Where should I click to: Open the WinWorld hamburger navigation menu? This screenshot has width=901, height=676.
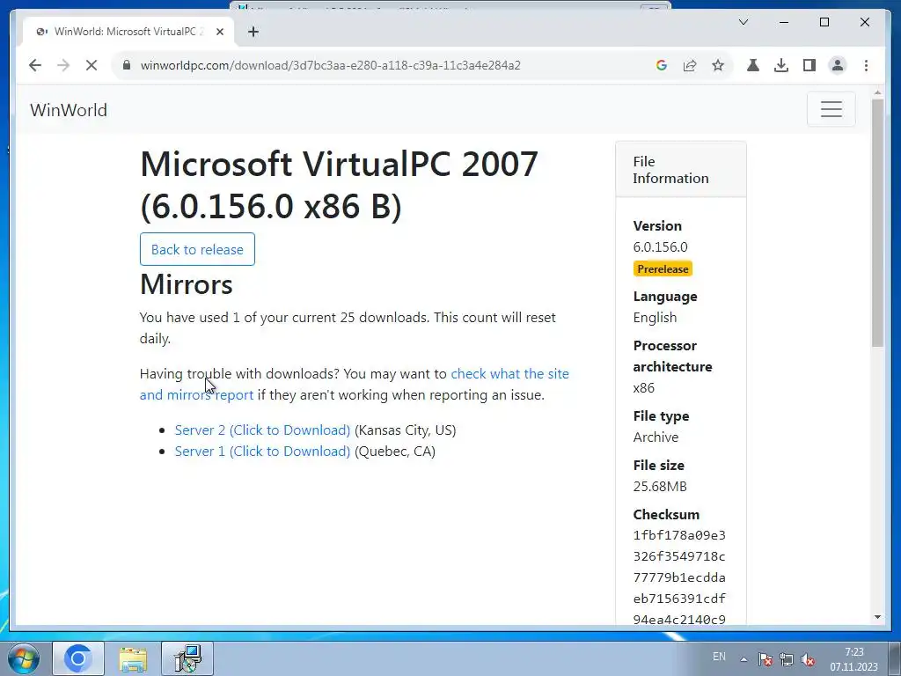(831, 109)
